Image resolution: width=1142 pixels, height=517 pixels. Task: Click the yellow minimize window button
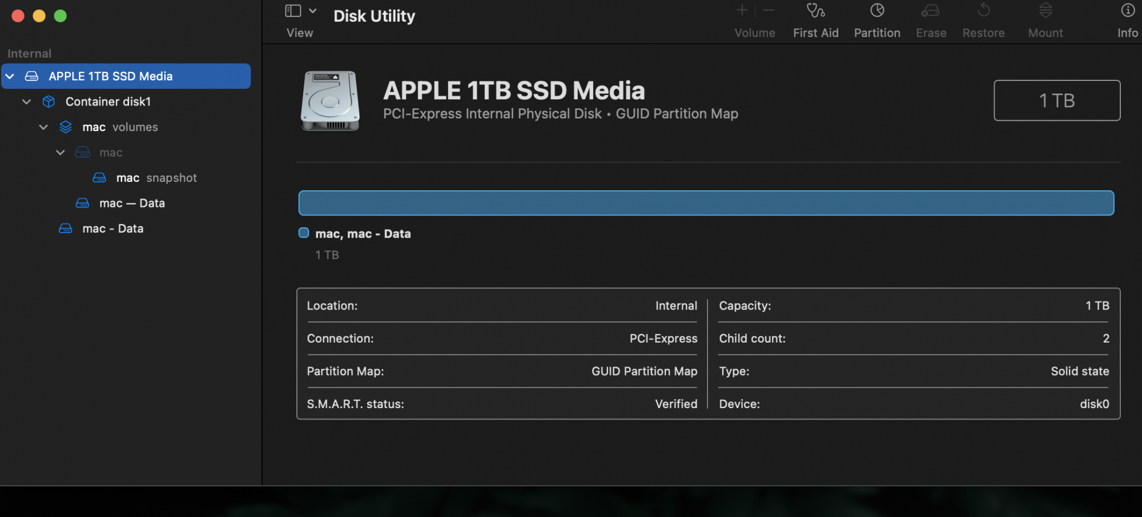click(39, 16)
